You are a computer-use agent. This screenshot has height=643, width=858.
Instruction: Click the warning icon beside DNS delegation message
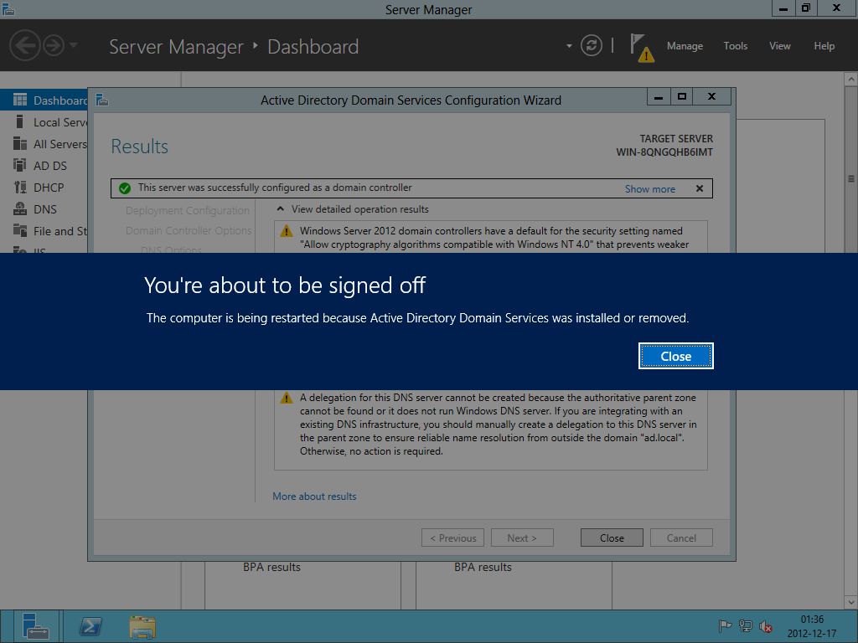287,398
